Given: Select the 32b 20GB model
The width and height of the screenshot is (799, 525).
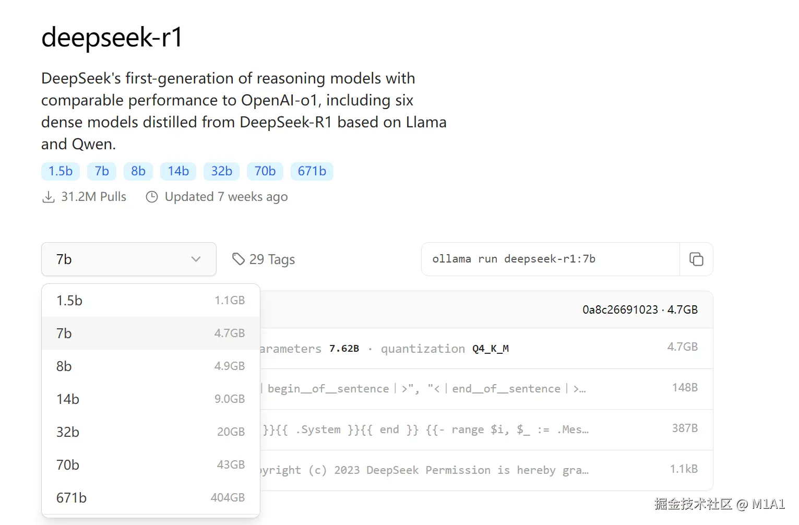Looking at the screenshot, I should point(150,432).
